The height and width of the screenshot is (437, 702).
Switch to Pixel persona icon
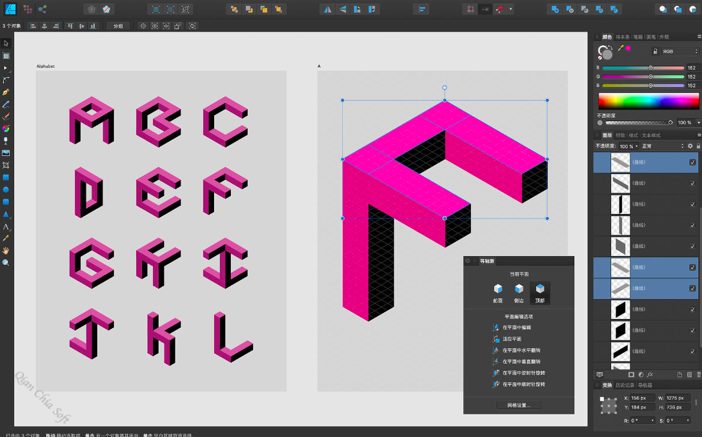tap(27, 9)
